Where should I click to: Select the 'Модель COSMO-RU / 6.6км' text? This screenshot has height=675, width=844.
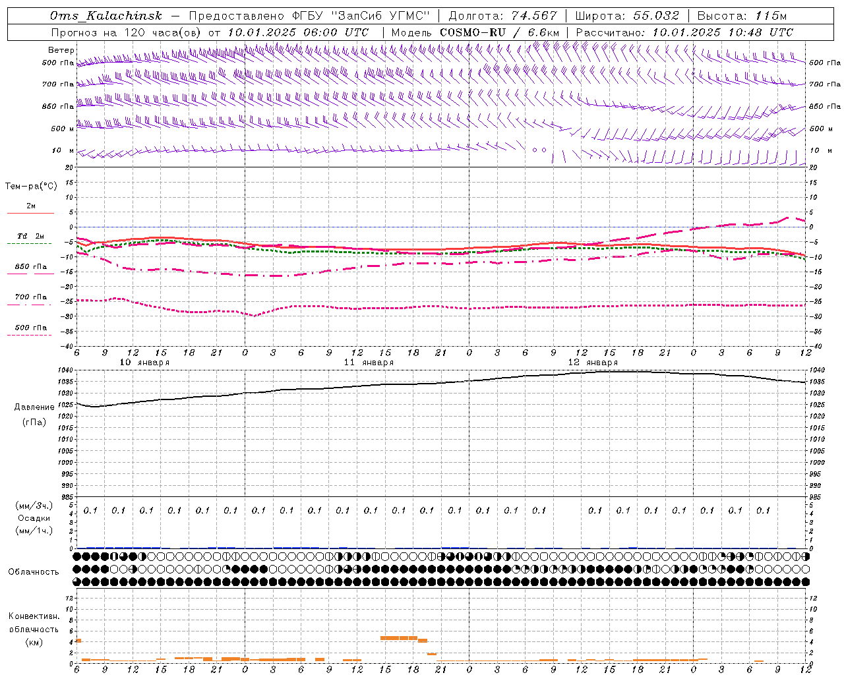[x=475, y=32]
